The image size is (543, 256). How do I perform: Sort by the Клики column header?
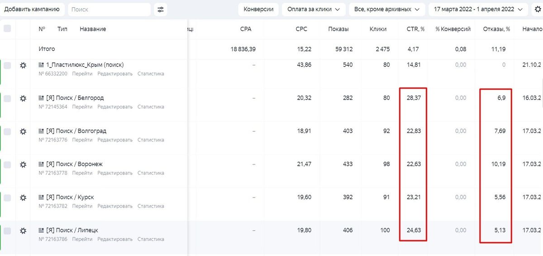(378, 29)
